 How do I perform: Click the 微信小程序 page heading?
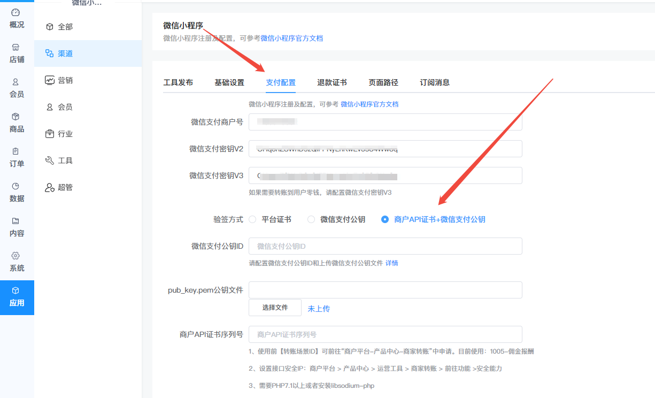click(183, 26)
